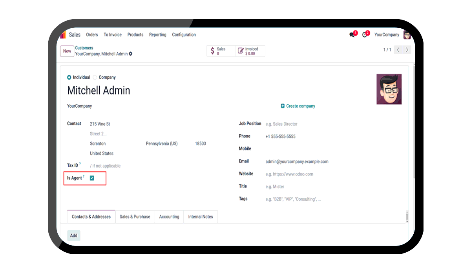Click the New button
Viewport: 471px width, 273px height.
[67, 51]
